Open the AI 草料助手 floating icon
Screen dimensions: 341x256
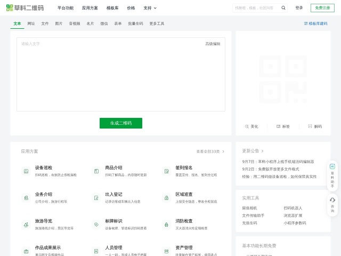332,166
